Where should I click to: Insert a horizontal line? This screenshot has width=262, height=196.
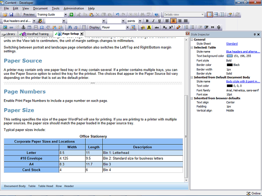tap(36, 27)
